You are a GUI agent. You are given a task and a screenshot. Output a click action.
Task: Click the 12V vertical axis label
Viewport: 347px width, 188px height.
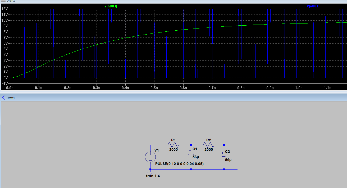point(4,9)
